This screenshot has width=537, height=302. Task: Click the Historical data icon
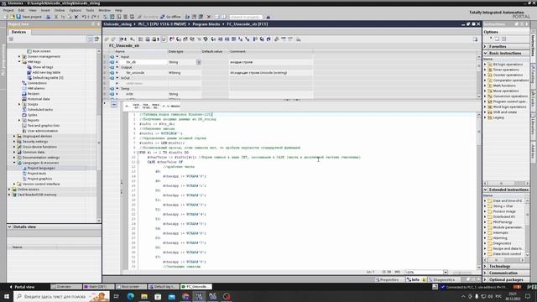pos(24,99)
